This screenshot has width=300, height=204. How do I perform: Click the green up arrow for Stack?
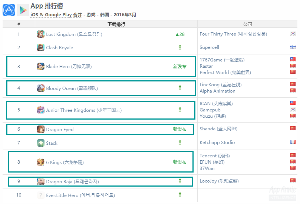(x=180, y=143)
